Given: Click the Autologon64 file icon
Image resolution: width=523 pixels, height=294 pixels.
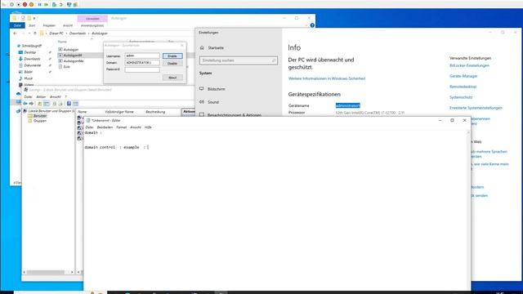Looking at the screenshot, I should (x=60, y=56).
